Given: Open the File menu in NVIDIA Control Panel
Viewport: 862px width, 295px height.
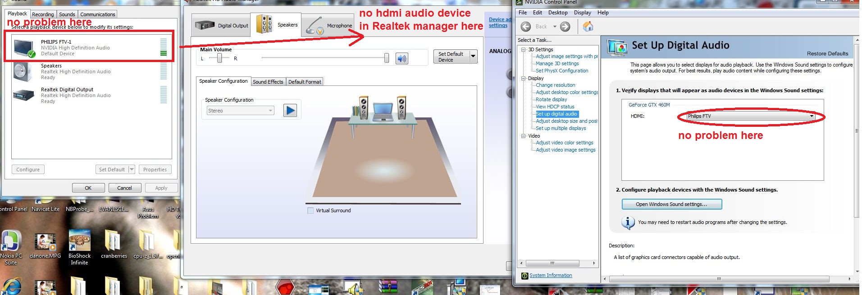Looking at the screenshot, I should tap(523, 13).
